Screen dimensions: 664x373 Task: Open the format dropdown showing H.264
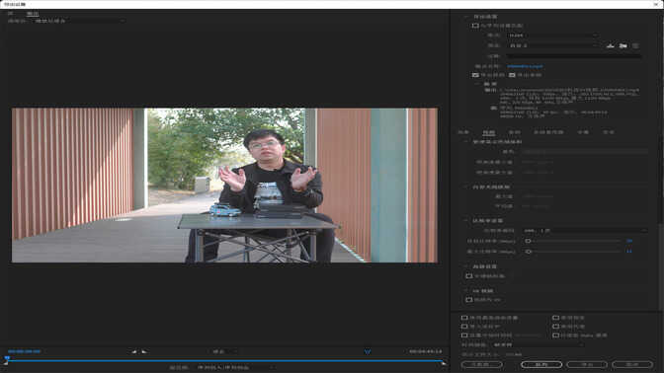tap(553, 36)
